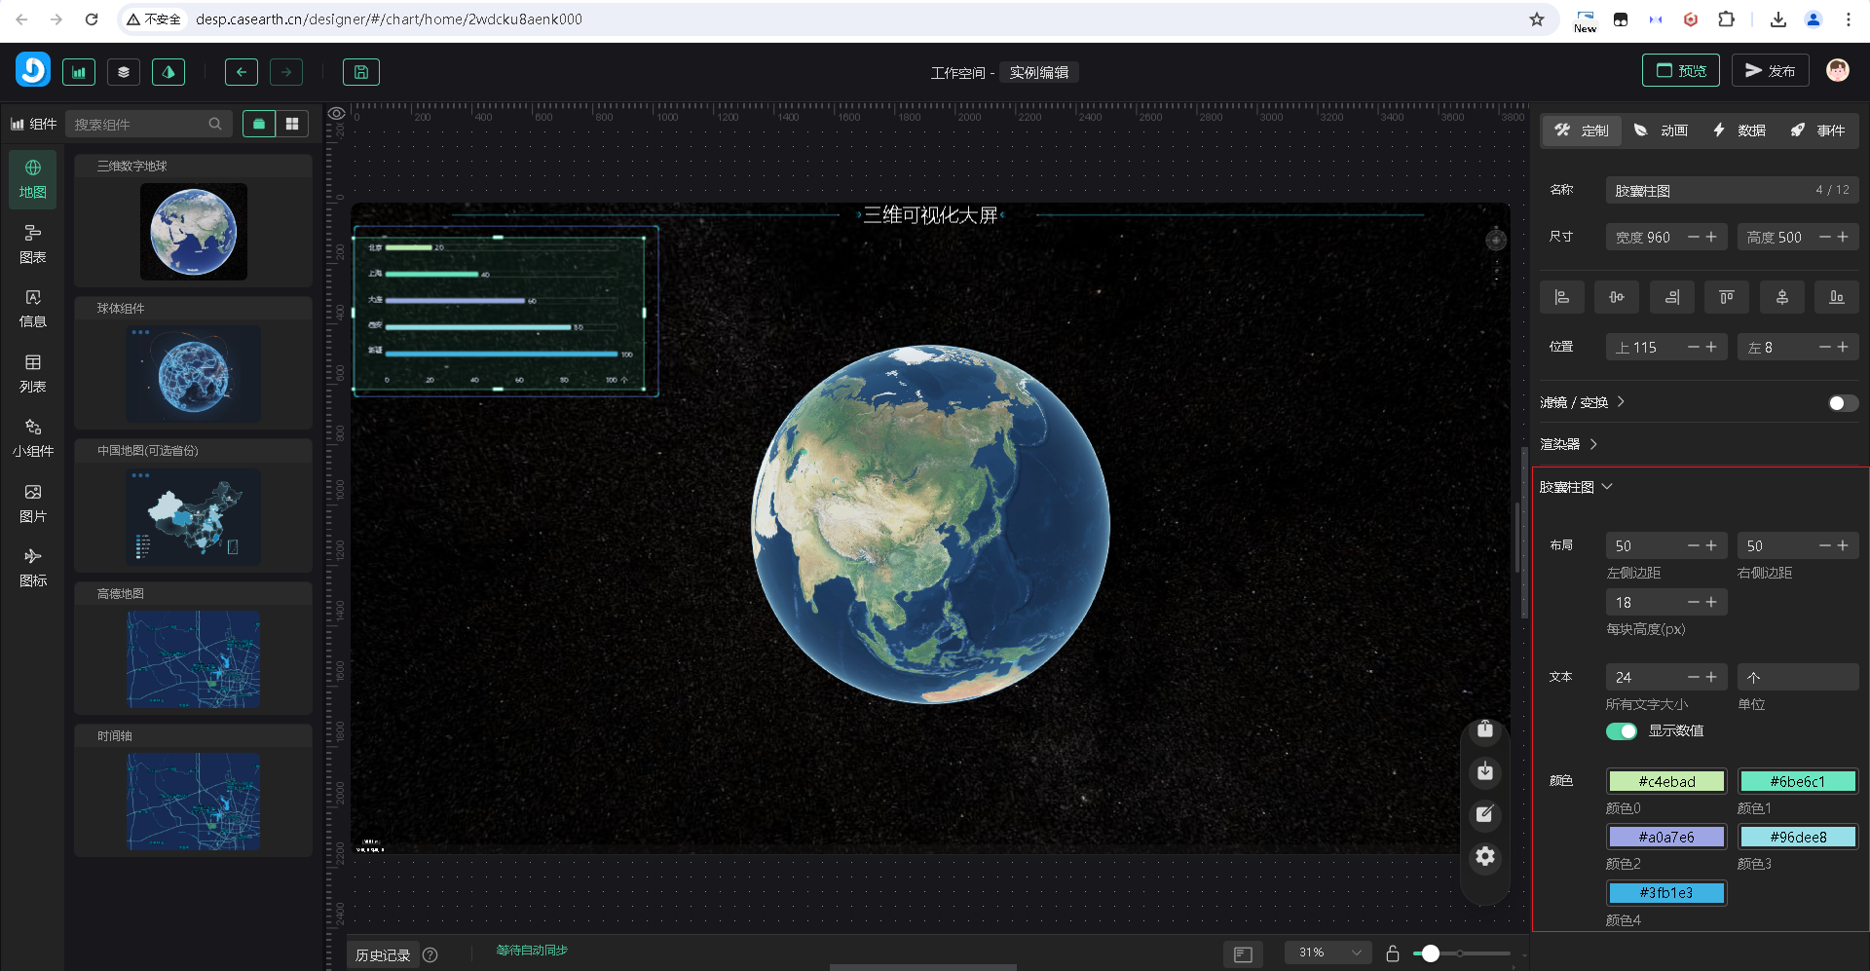Image resolution: width=1870 pixels, height=971 pixels.
Task: Disable the 显示数值 toggle
Action: [x=1622, y=731]
